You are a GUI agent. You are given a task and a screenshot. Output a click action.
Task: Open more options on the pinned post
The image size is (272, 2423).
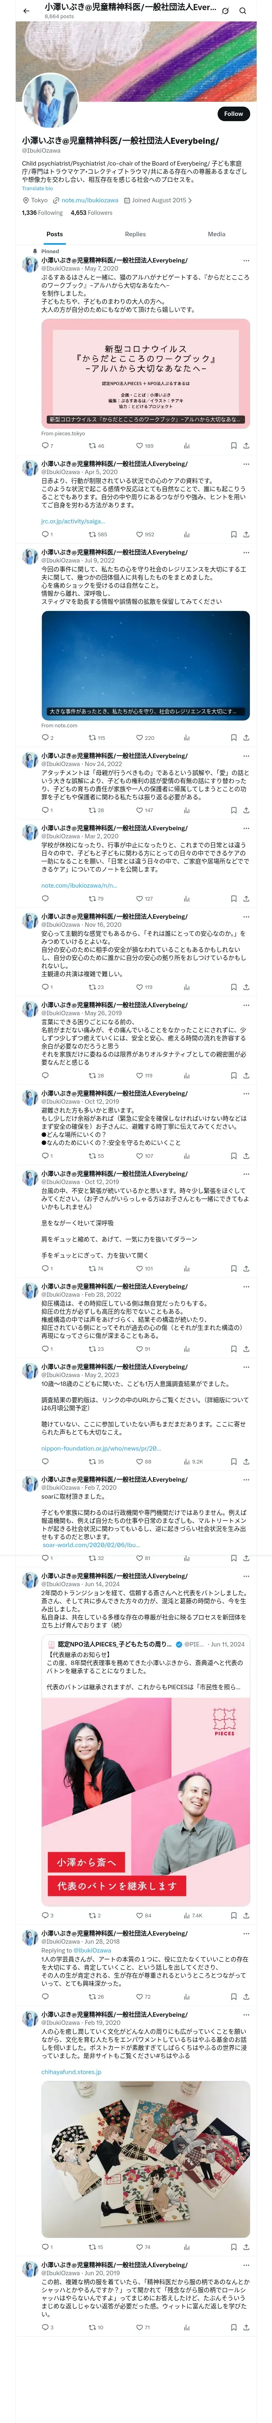point(246,260)
